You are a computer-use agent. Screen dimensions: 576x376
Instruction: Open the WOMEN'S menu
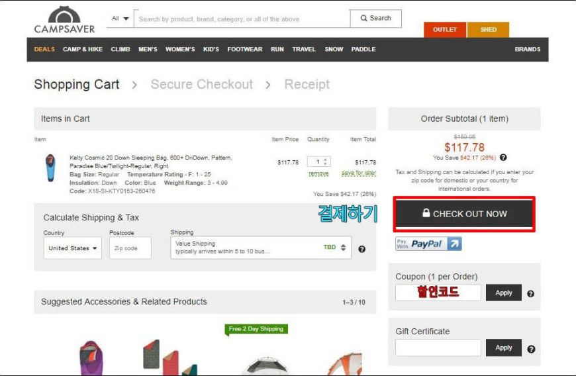coord(180,49)
